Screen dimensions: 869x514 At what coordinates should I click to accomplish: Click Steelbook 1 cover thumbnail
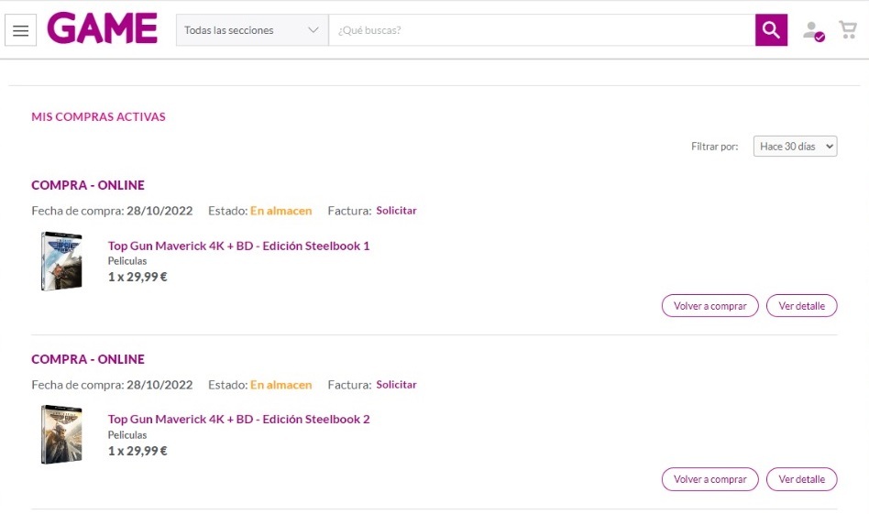[x=61, y=261]
